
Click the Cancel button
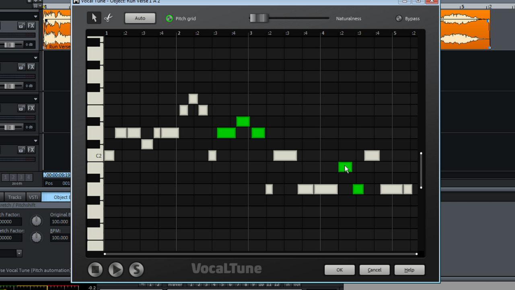375,270
